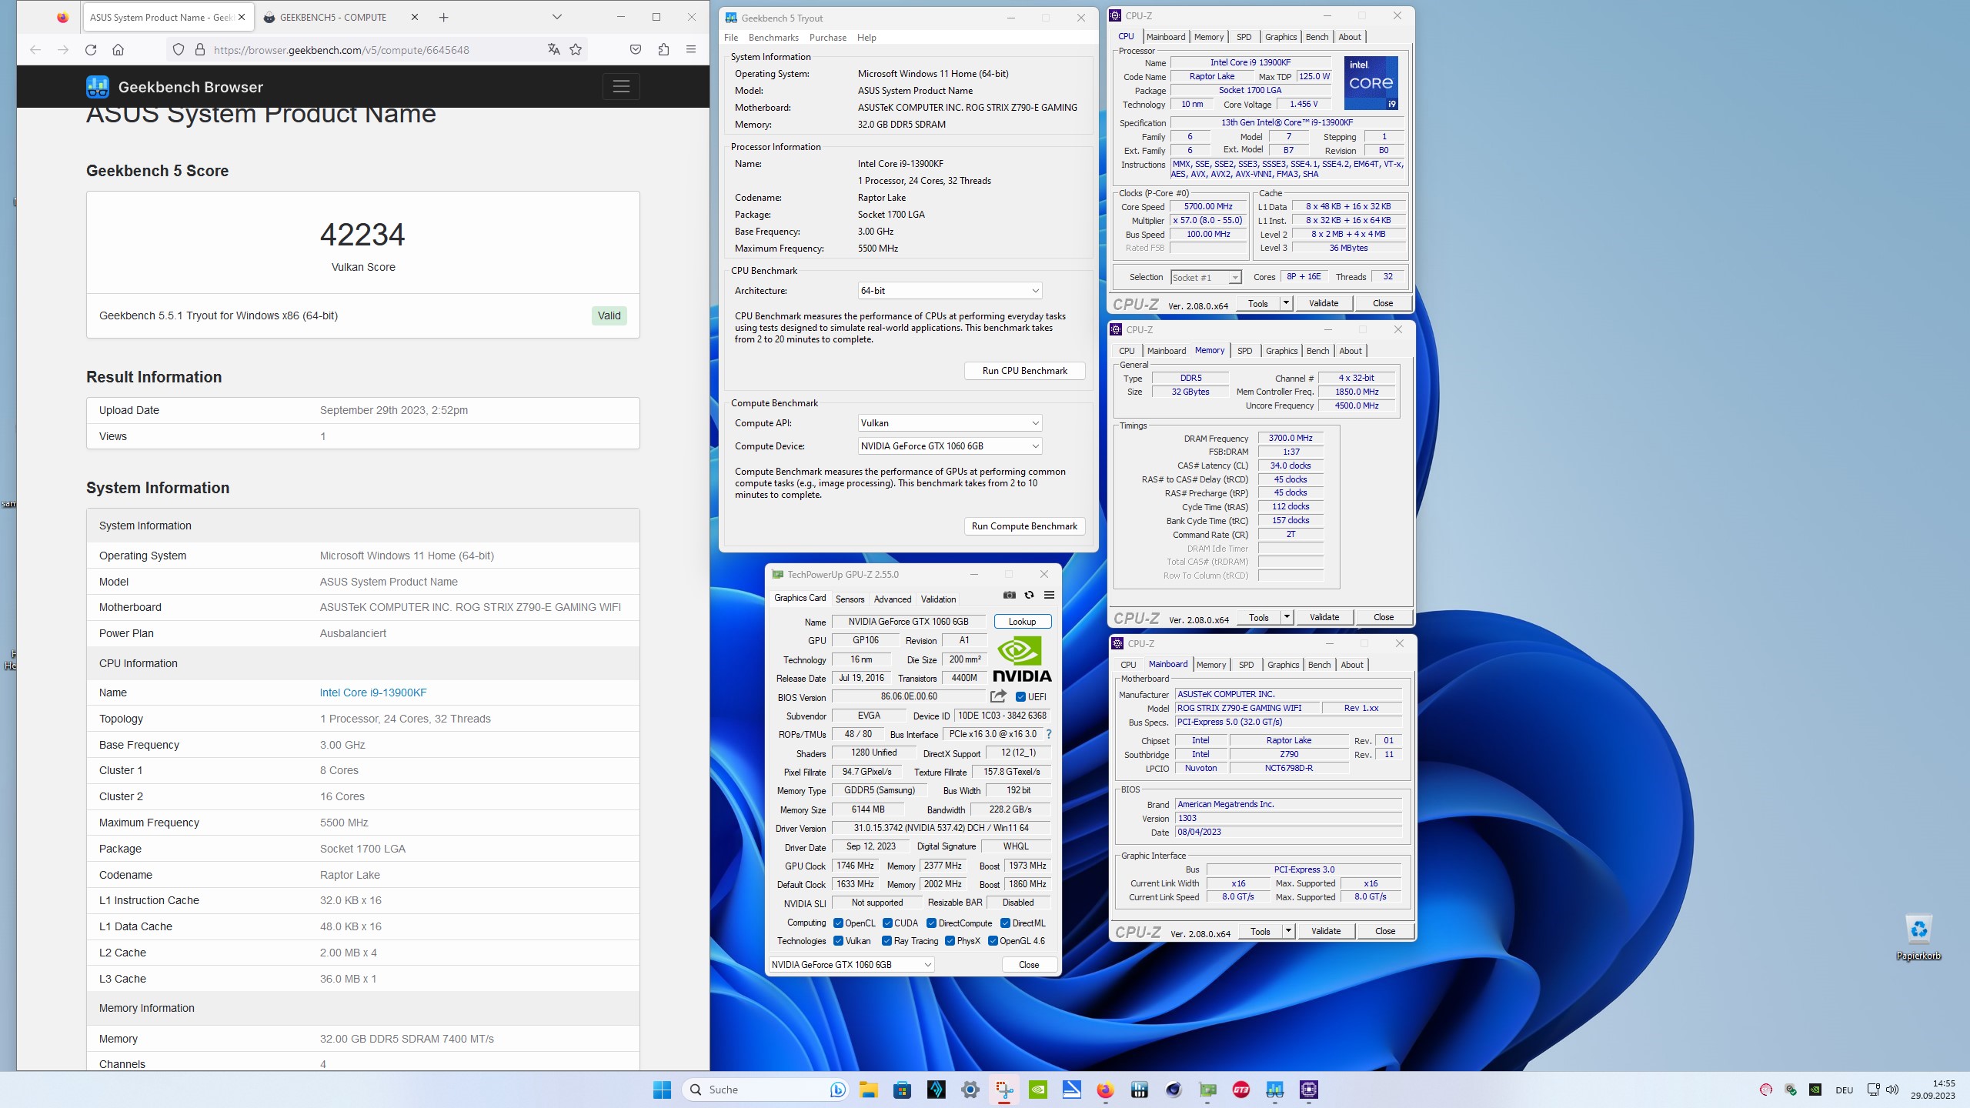Toggle the DirectML checkbox
Viewport: 1970px width, 1108px height.
pyautogui.click(x=1005, y=923)
